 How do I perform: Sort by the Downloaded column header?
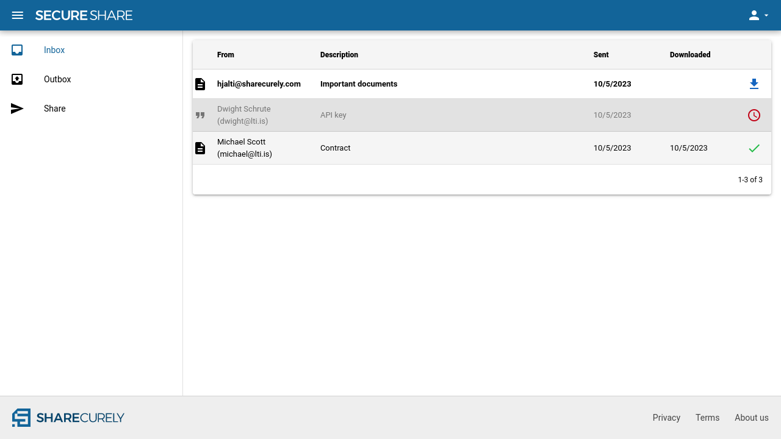click(690, 55)
